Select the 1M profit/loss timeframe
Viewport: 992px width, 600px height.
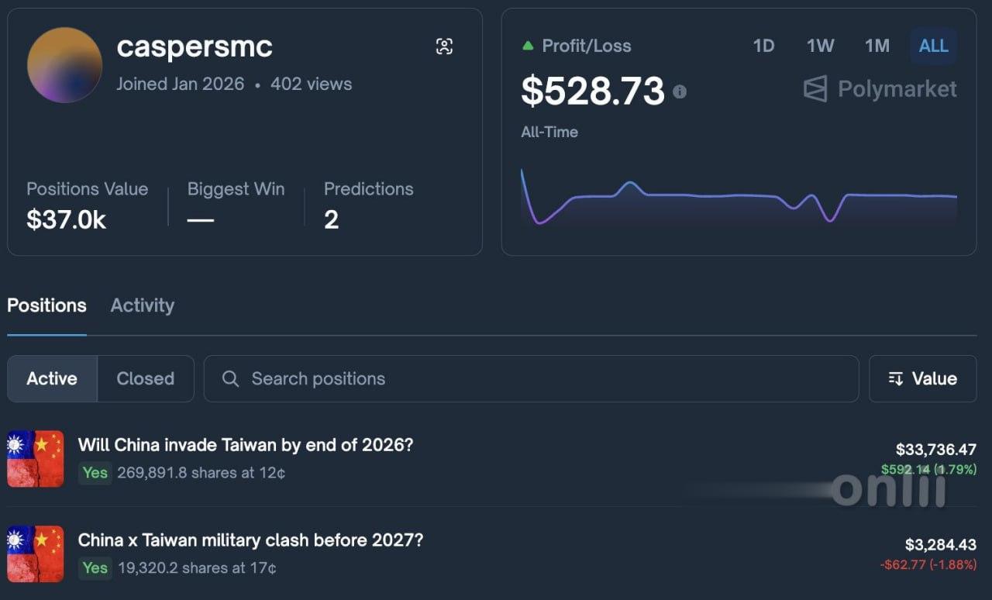click(x=877, y=46)
